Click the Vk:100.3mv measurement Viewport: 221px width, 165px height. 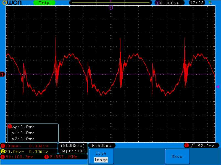tap(19, 157)
